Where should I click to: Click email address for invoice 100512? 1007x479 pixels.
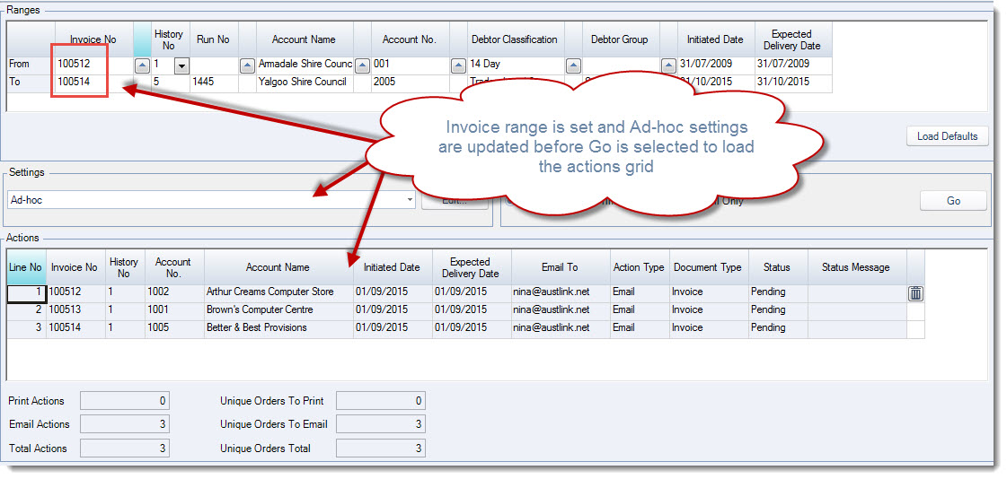coord(561,292)
